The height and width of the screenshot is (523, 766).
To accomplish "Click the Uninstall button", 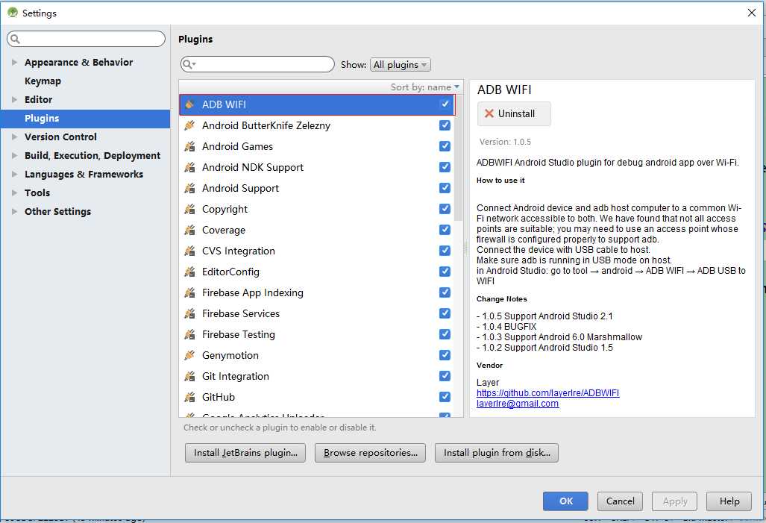I will click(514, 113).
